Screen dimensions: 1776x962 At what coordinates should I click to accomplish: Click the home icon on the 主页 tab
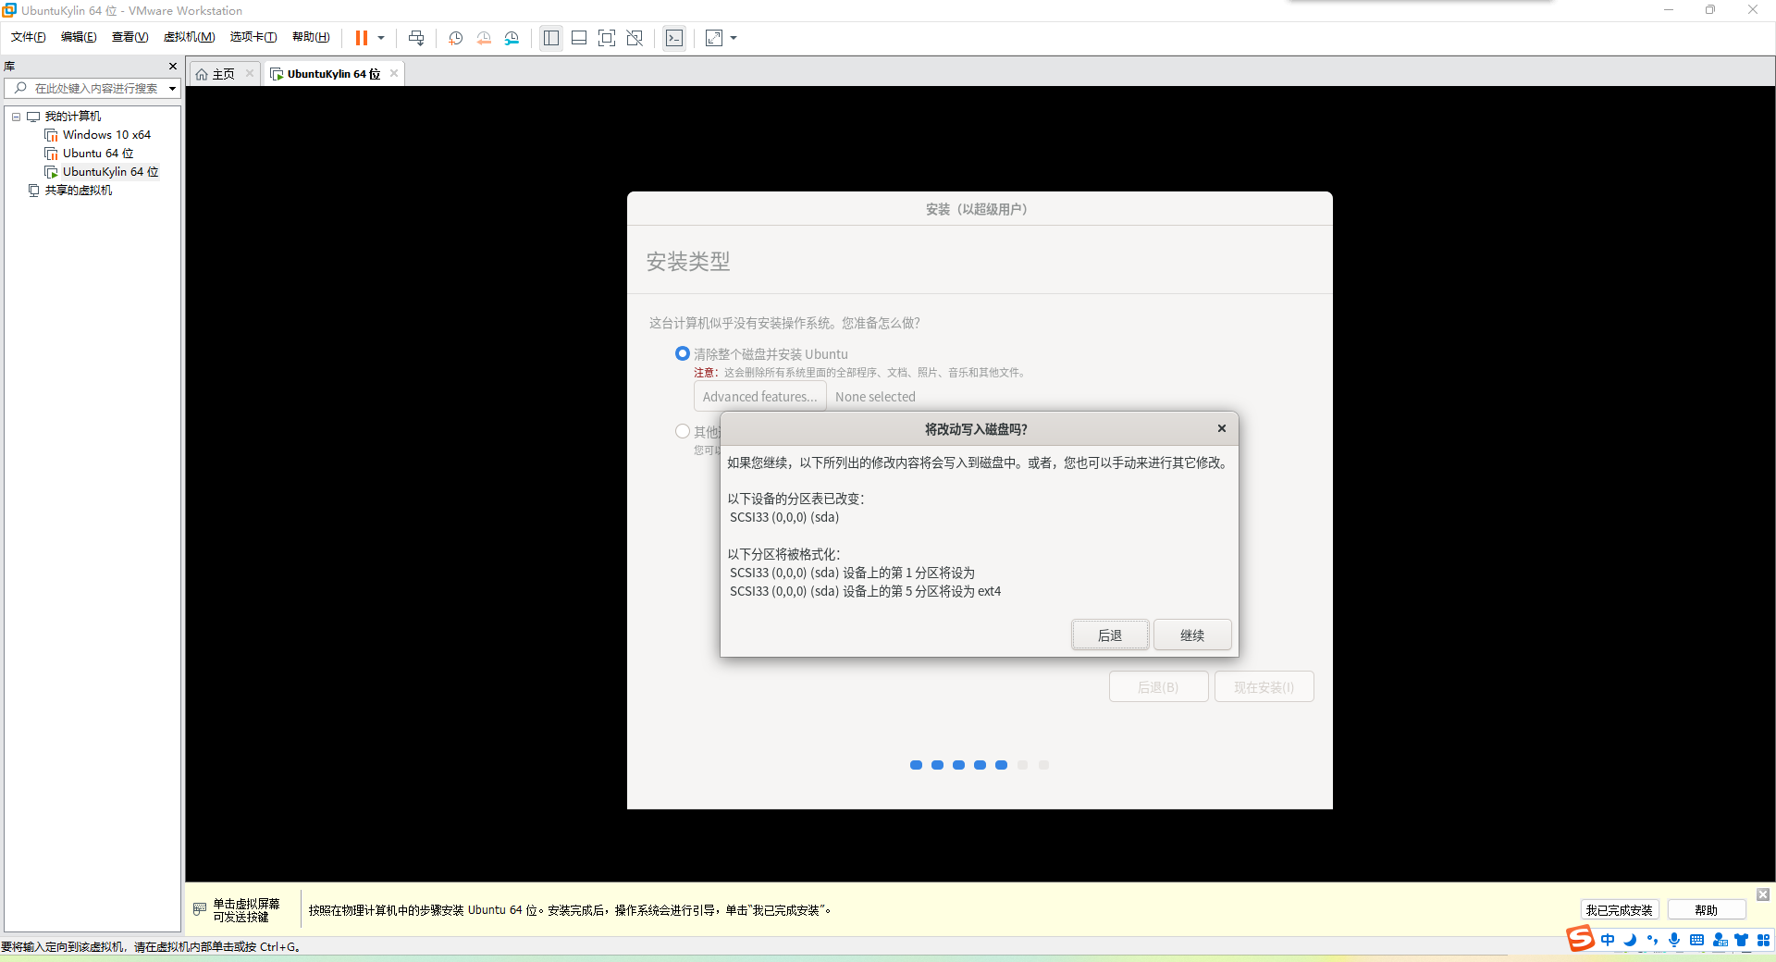[x=202, y=74]
